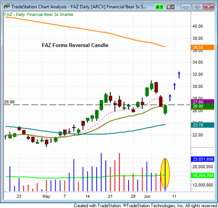The width and height of the screenshot is (218, 208).
Task: Click the TradeStation chart icon in title bar
Action: point(6,6)
